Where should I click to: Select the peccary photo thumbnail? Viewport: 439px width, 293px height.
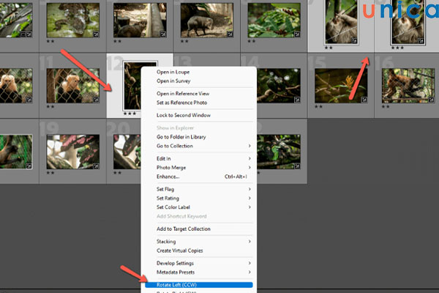(x=207, y=21)
